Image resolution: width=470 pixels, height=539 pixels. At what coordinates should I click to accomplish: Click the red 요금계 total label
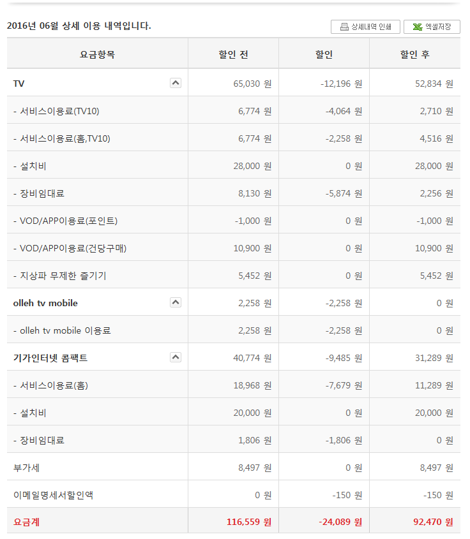[26, 522]
